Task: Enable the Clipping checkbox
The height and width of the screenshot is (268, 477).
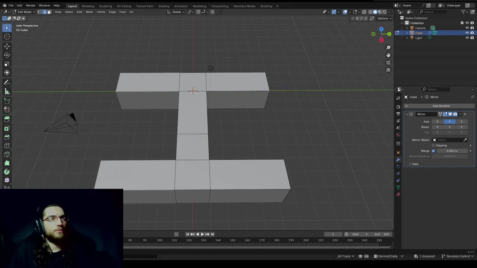Action: tap(433, 146)
